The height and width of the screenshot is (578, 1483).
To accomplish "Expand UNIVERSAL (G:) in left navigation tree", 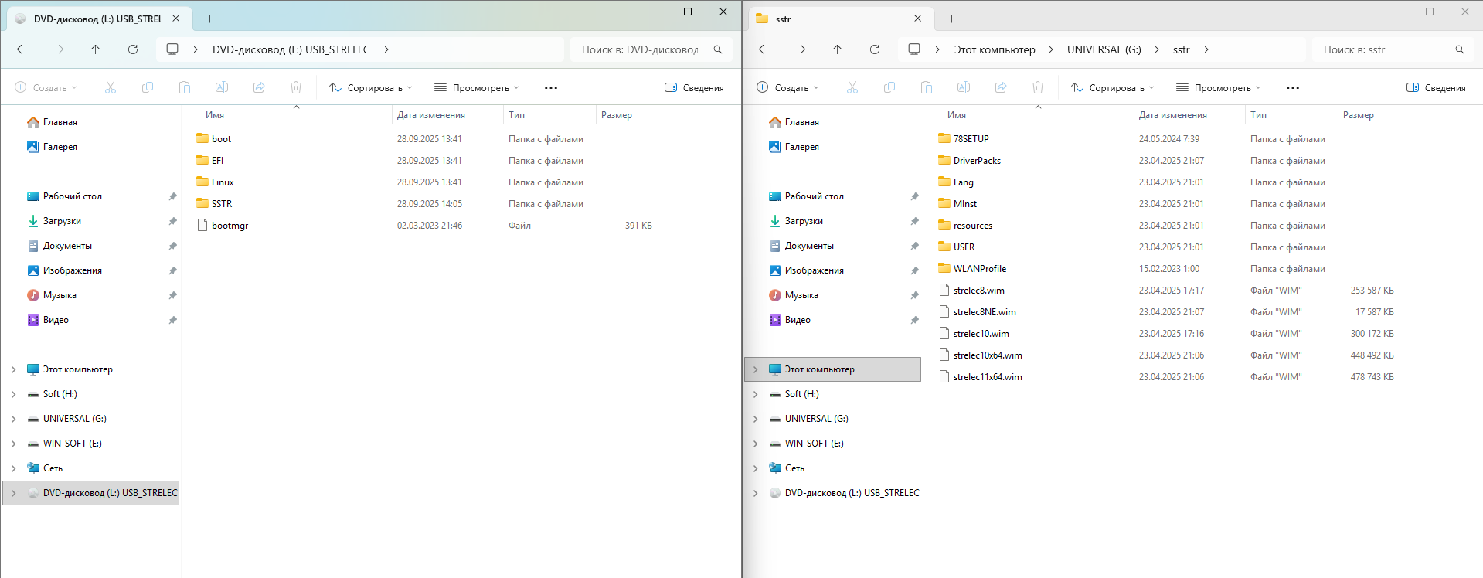I will click(14, 419).
